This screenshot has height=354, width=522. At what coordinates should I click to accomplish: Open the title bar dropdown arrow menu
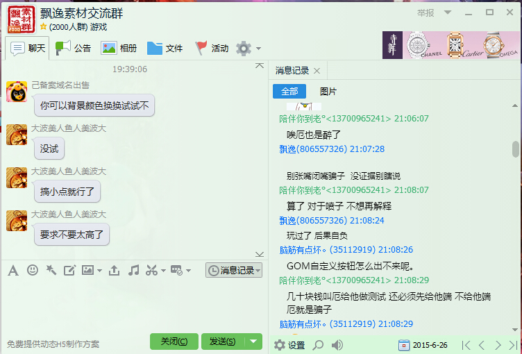tap(448, 12)
